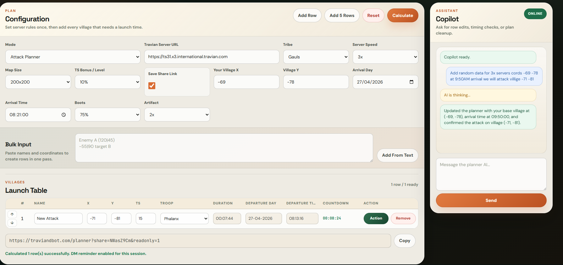The image size is (563, 265).
Task: Click the New Attack name field
Action: [58, 219]
